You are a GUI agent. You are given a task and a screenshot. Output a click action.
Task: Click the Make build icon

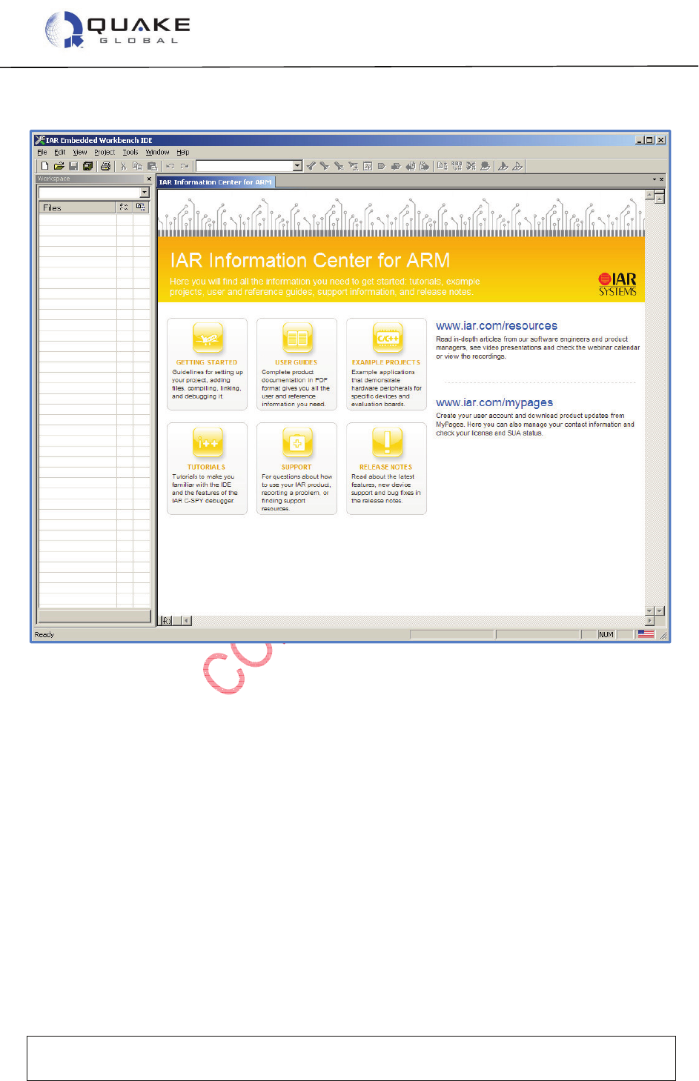tap(456, 166)
